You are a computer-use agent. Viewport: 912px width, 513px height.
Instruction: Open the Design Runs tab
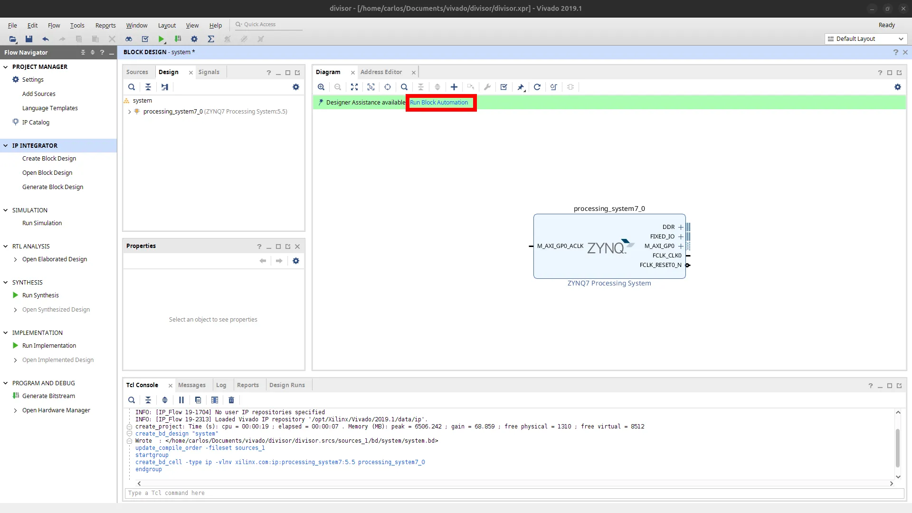(x=287, y=385)
